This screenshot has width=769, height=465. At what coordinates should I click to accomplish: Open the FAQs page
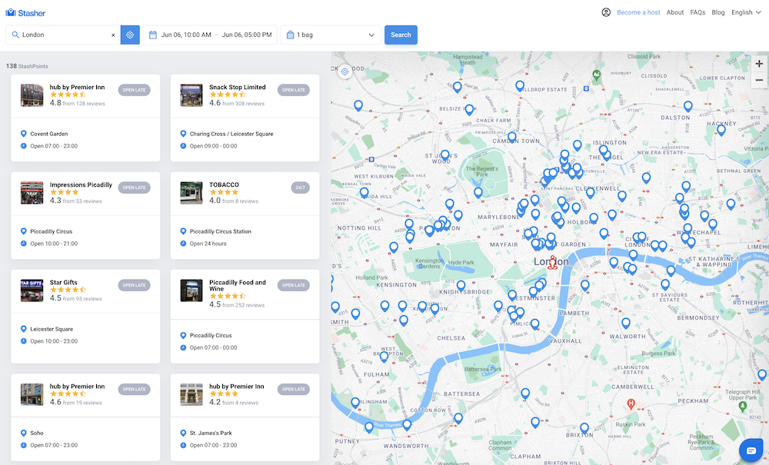(x=697, y=12)
